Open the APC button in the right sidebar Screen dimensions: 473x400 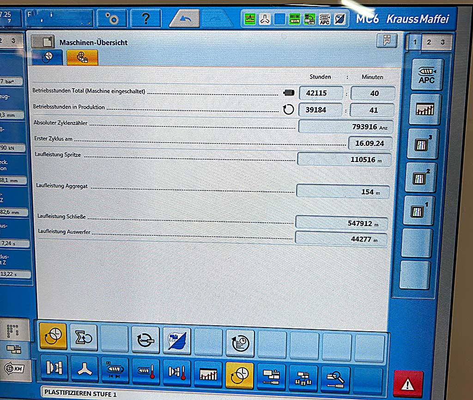426,75
